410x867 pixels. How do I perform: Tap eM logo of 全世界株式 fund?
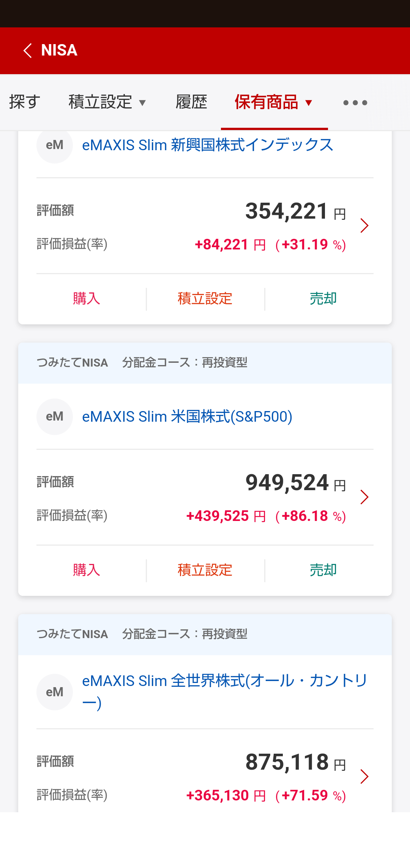click(55, 692)
